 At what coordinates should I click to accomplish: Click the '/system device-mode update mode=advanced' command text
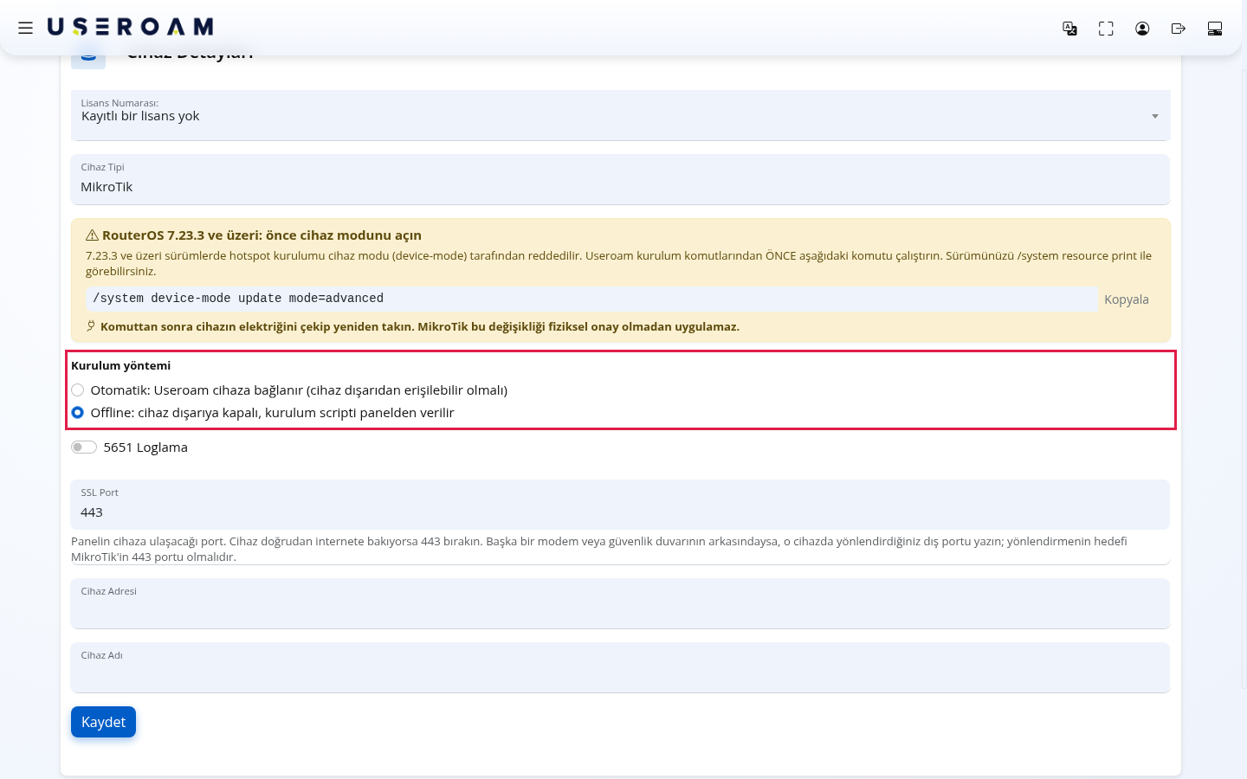click(x=238, y=299)
